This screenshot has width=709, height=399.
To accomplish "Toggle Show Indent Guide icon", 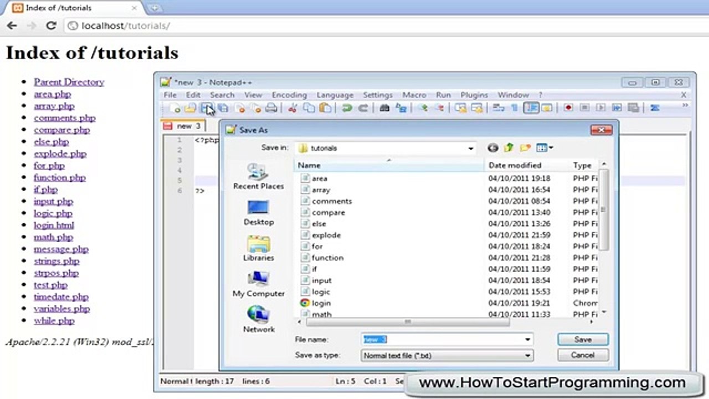I will pyautogui.click(x=531, y=108).
